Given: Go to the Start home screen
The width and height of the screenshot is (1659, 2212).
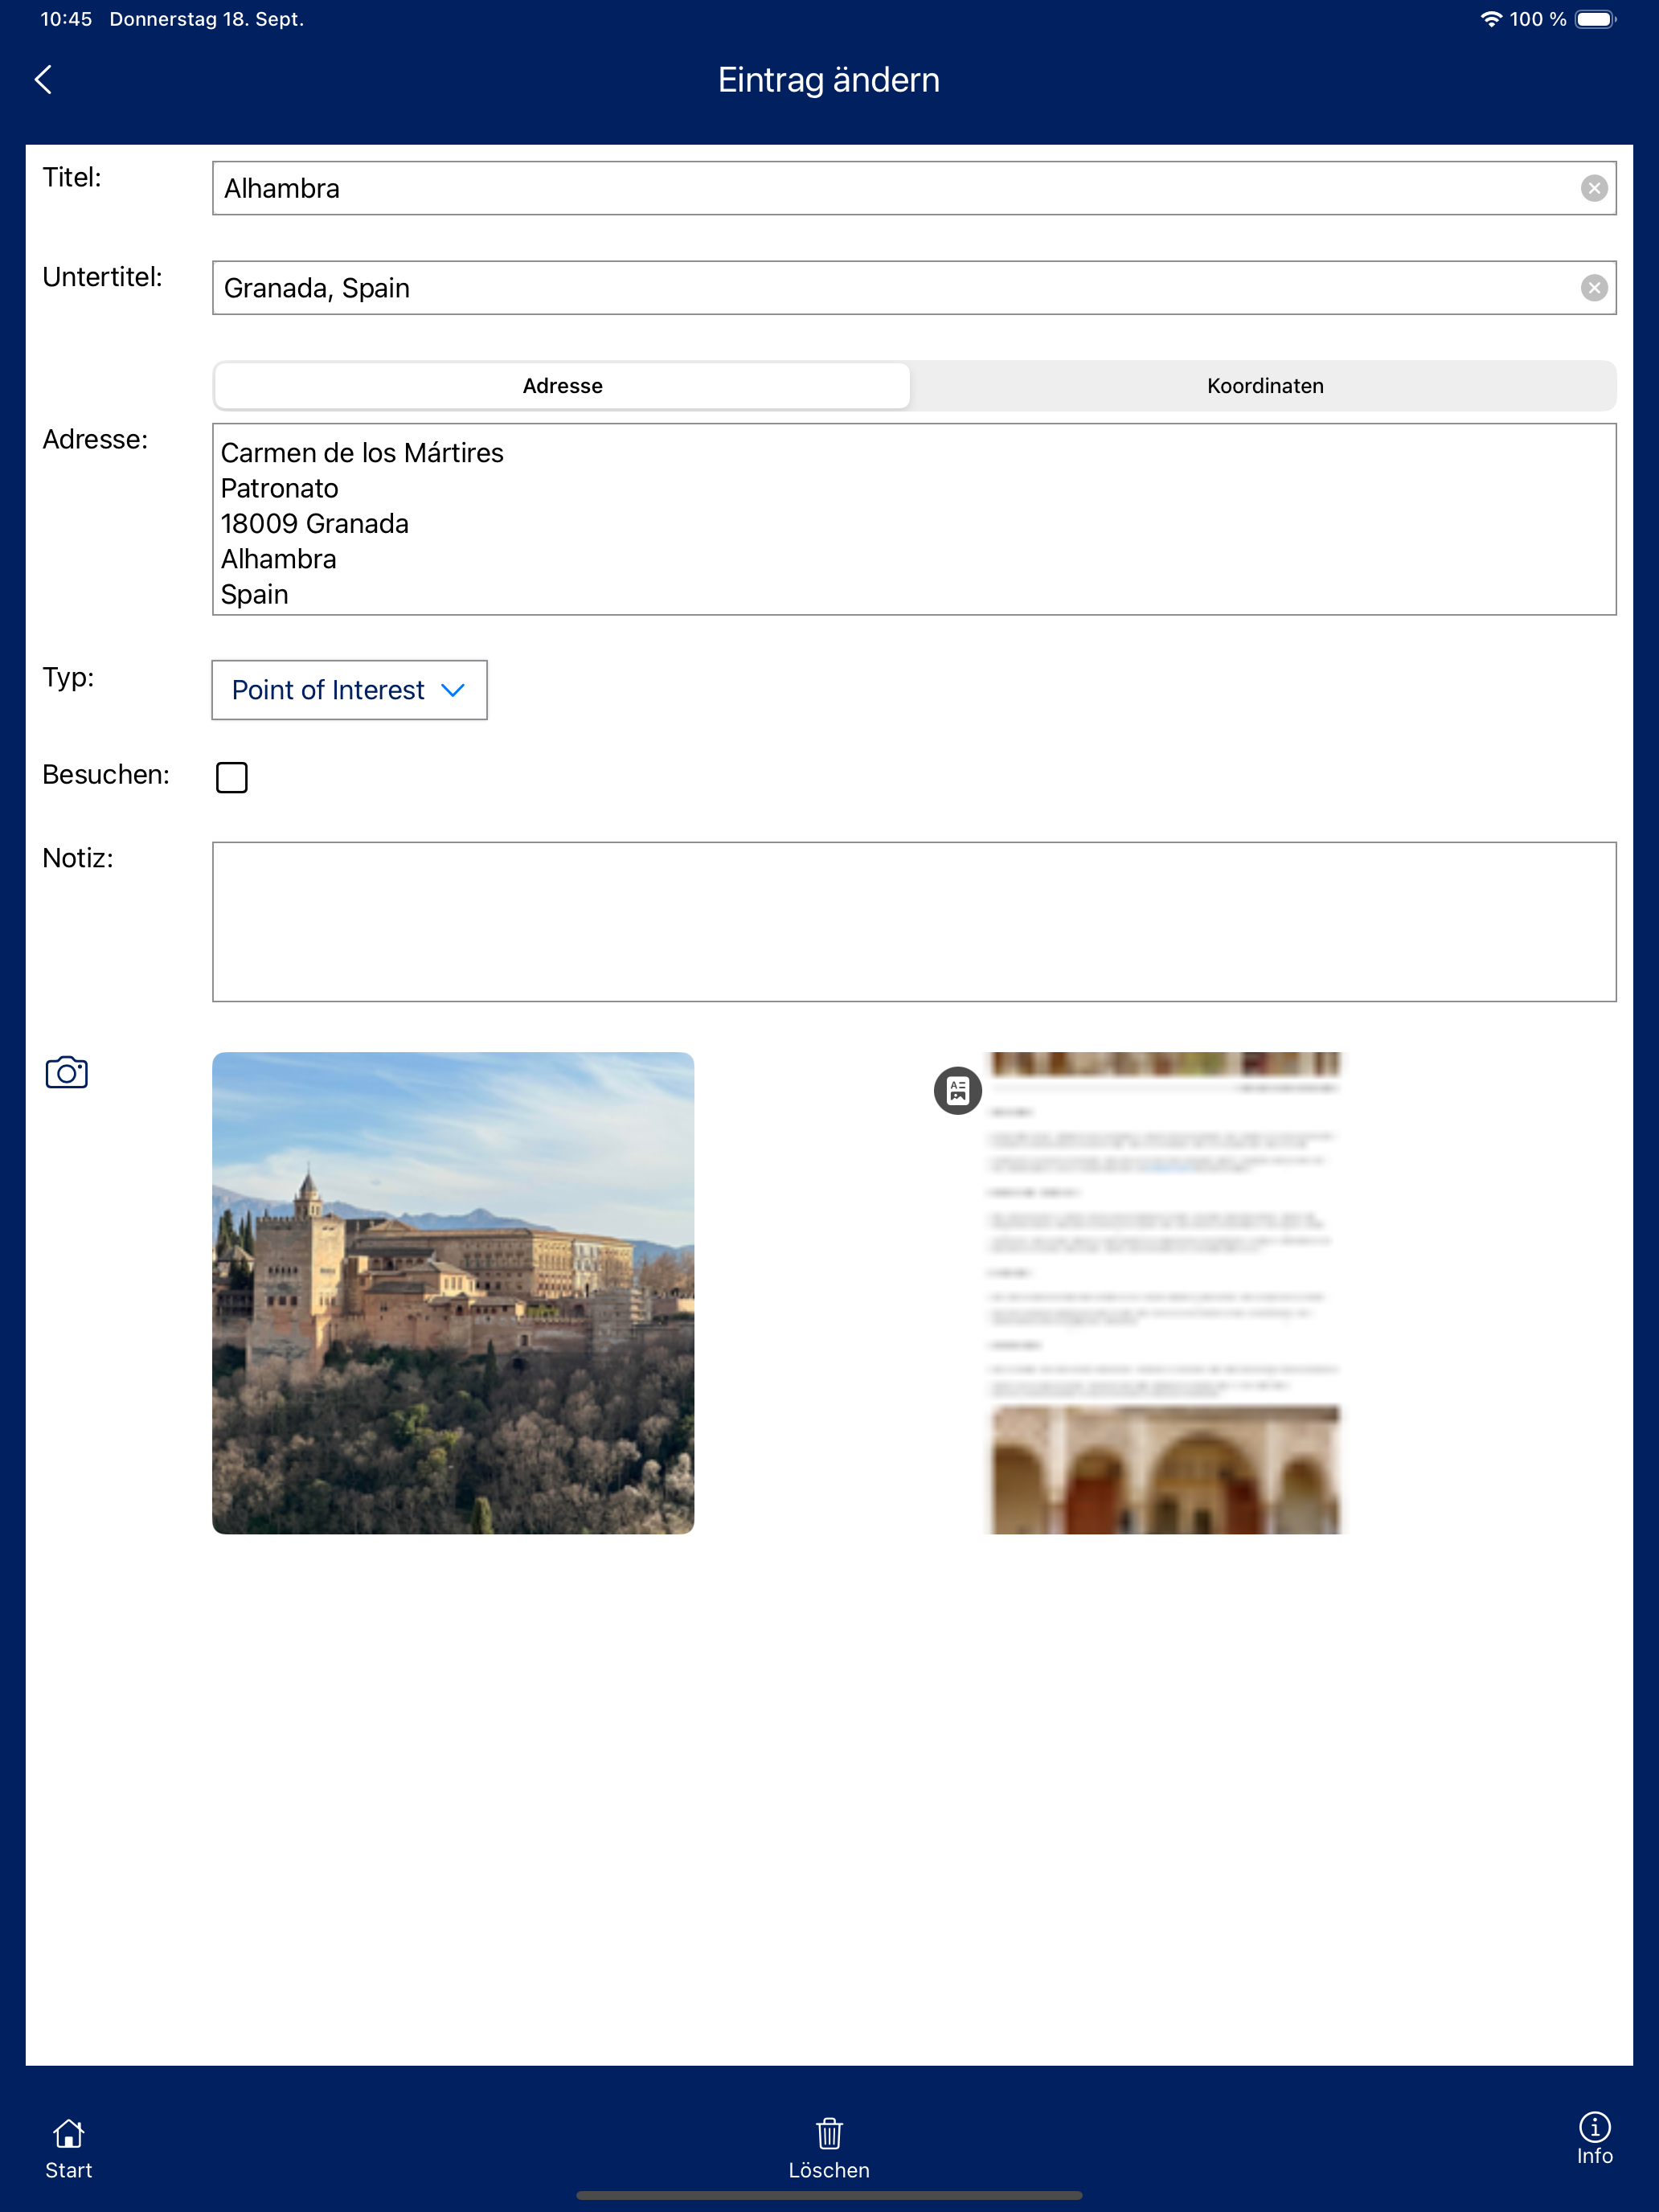Looking at the screenshot, I should [68, 2148].
